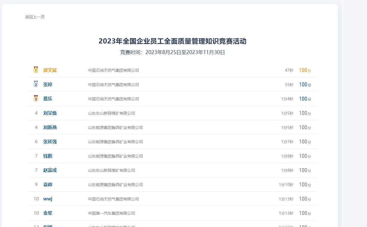Select the name 张婷 in second place
The width and height of the screenshot is (367, 227).
48,84
